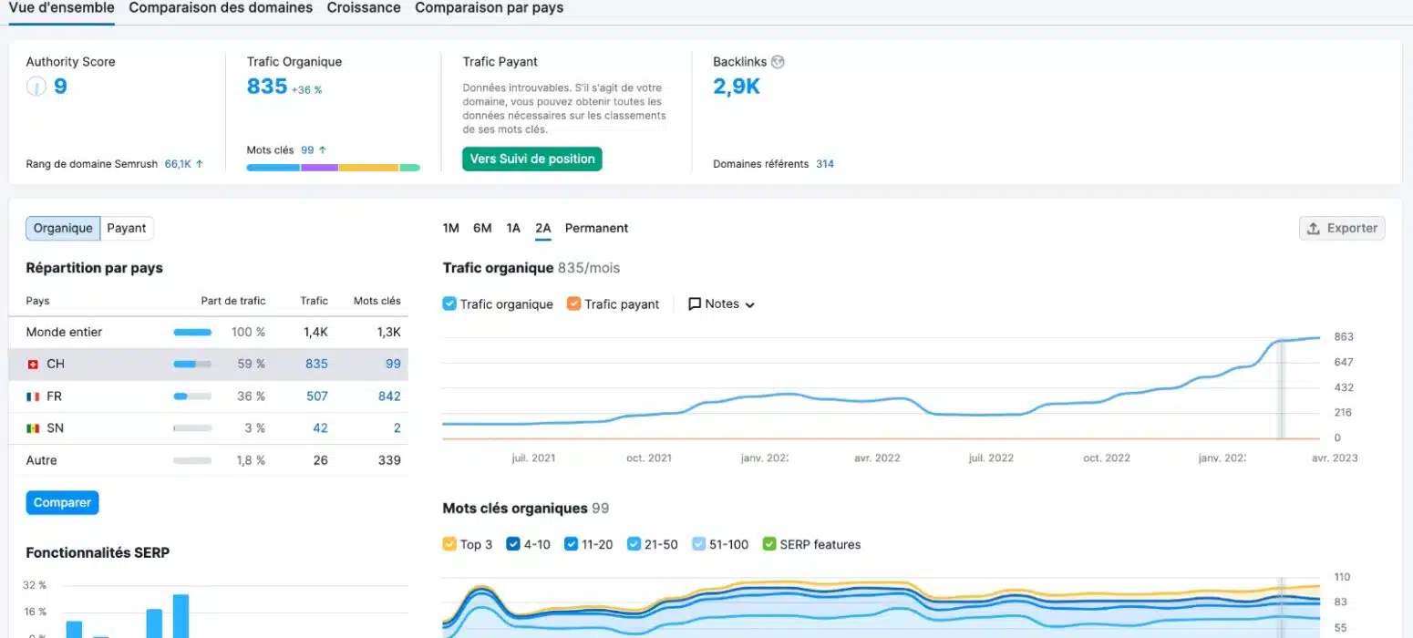
Task: Click the Switzerland flag icon
Action: (x=33, y=365)
